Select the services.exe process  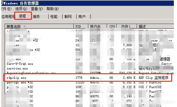click(x=17, y=69)
